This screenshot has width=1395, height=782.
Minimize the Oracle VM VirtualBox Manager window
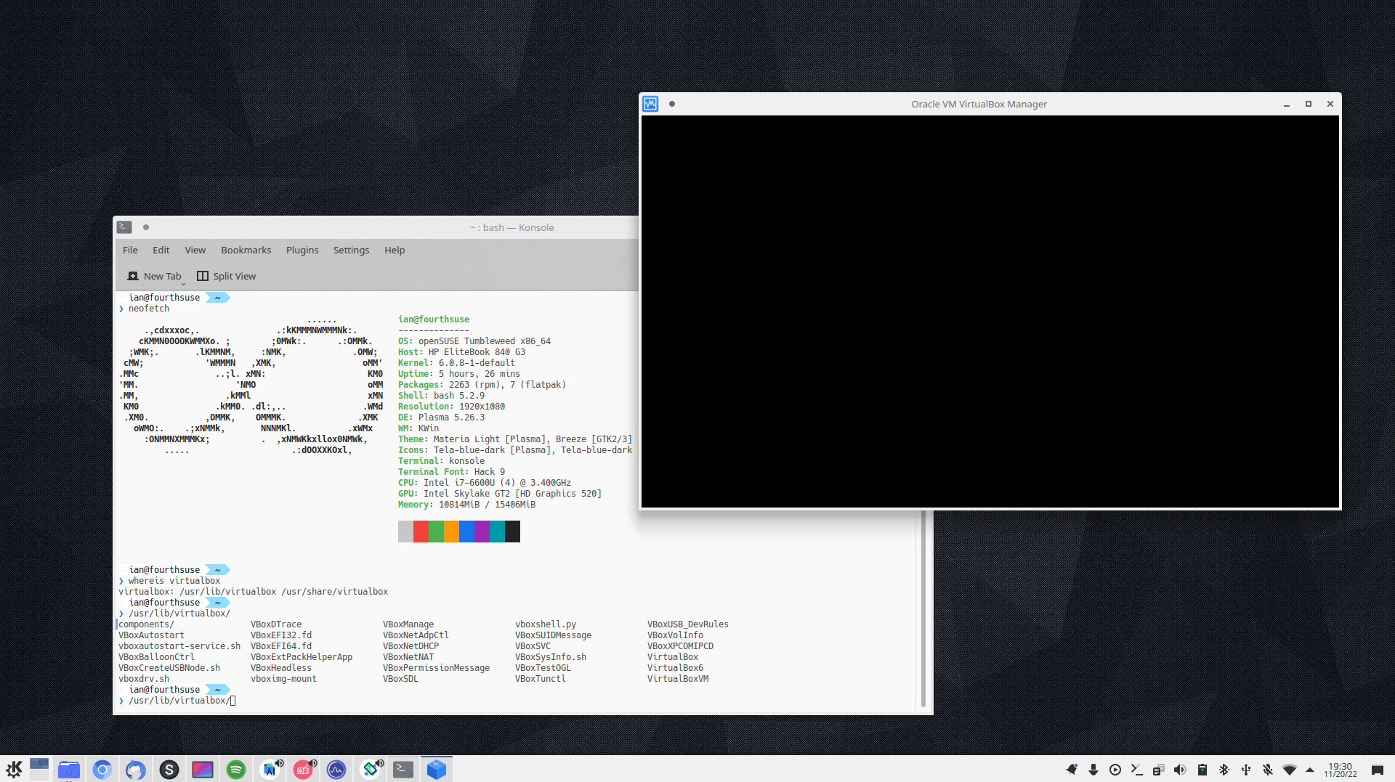pos(1287,104)
